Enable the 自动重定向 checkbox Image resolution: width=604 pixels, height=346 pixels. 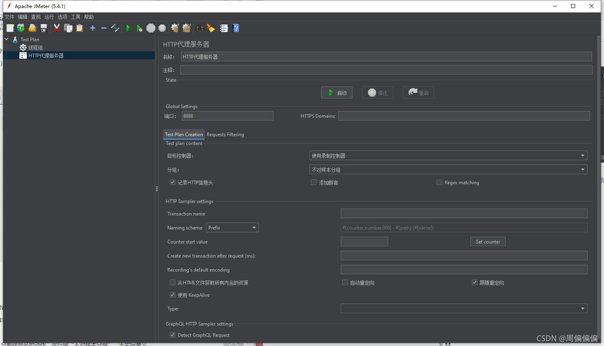pyautogui.click(x=345, y=282)
